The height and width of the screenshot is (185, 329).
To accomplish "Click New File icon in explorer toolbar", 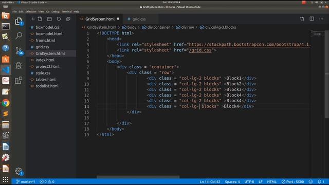I will (x=40, y=19).
